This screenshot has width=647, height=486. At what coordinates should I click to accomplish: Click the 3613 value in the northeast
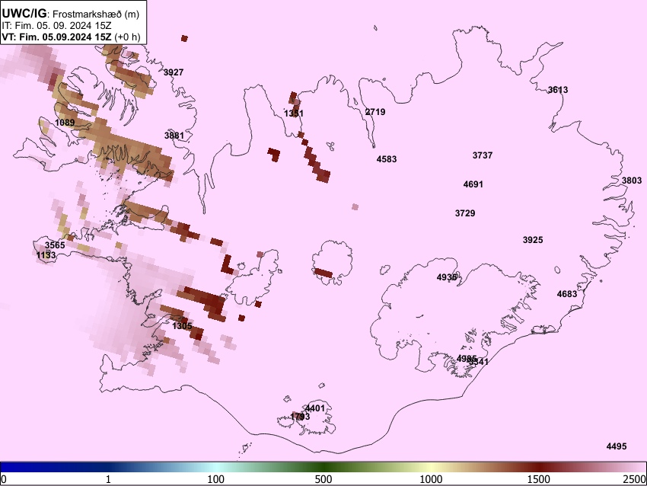[558, 90]
